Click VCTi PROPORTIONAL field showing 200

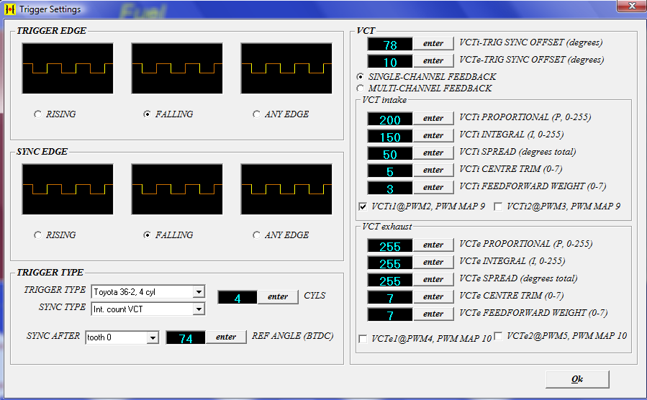point(390,119)
